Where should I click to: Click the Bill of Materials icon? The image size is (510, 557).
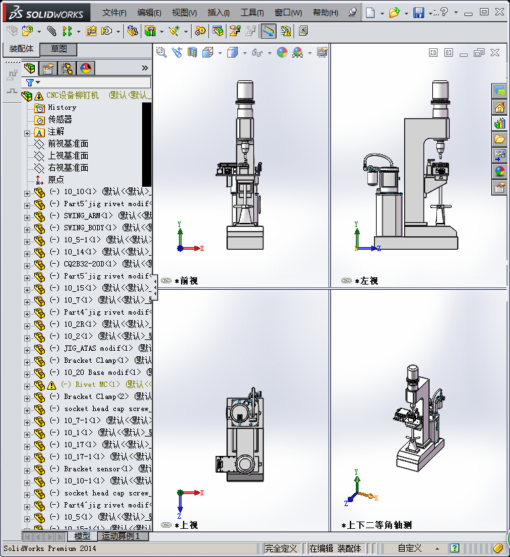(218, 31)
